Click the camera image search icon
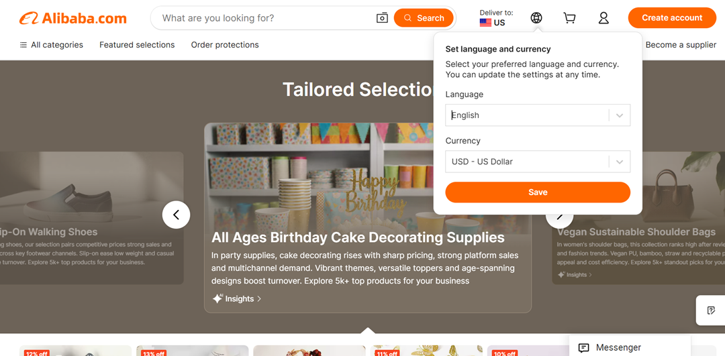The width and height of the screenshot is (725, 356). click(382, 18)
